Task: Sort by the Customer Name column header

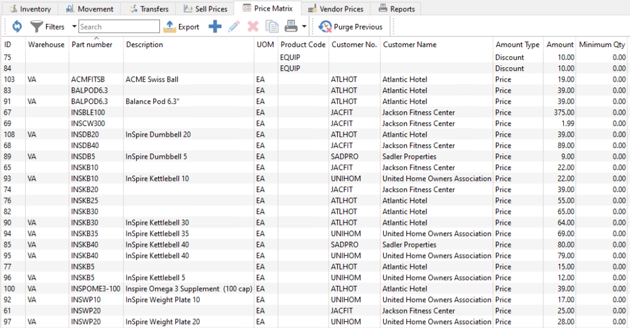Action: 410,45
